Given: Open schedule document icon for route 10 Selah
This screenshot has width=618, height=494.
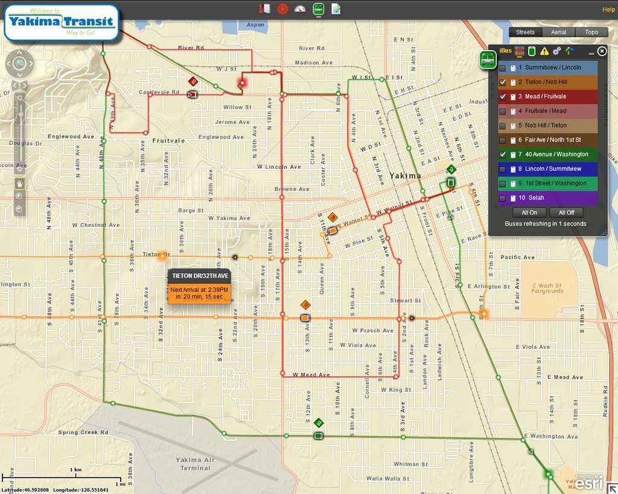Looking at the screenshot, I should pyautogui.click(x=513, y=198).
